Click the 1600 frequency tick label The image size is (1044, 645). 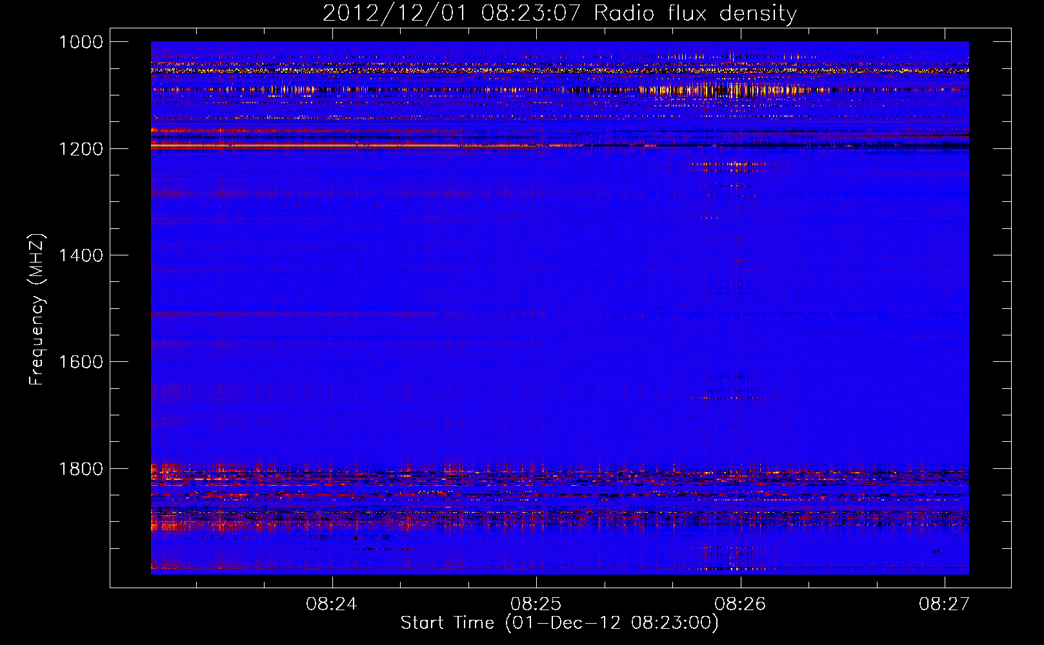(x=81, y=362)
